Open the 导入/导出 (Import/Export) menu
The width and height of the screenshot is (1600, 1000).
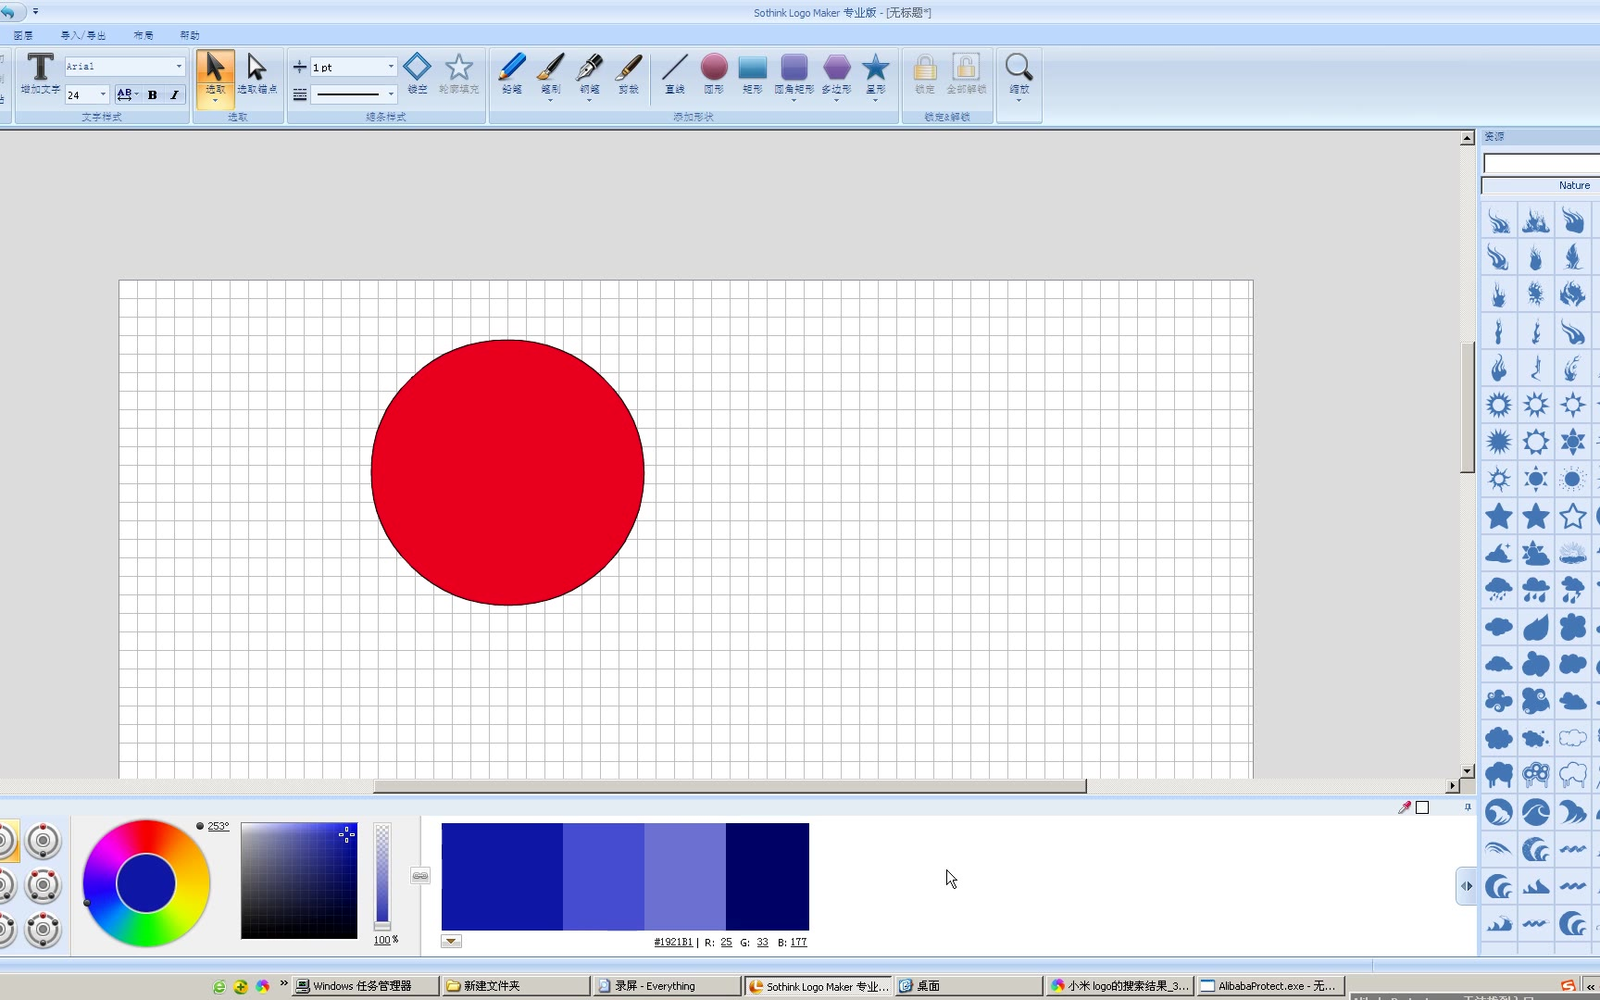[83, 35]
